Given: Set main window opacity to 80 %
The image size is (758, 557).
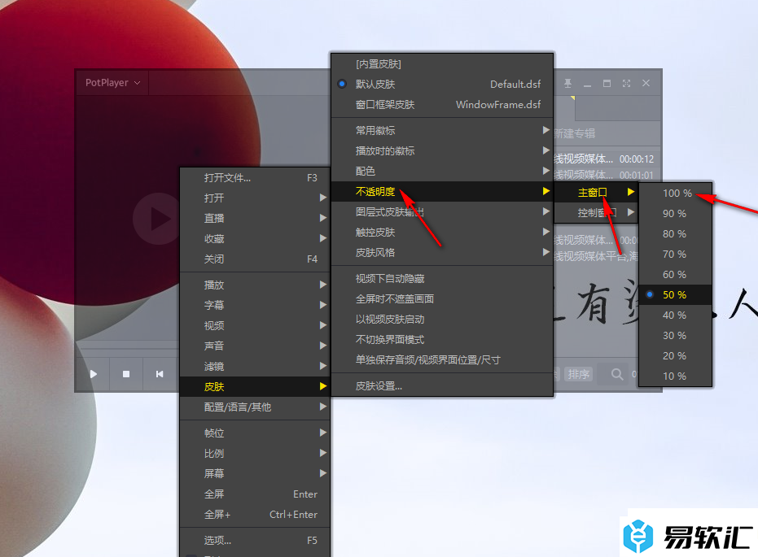Looking at the screenshot, I should point(675,233).
